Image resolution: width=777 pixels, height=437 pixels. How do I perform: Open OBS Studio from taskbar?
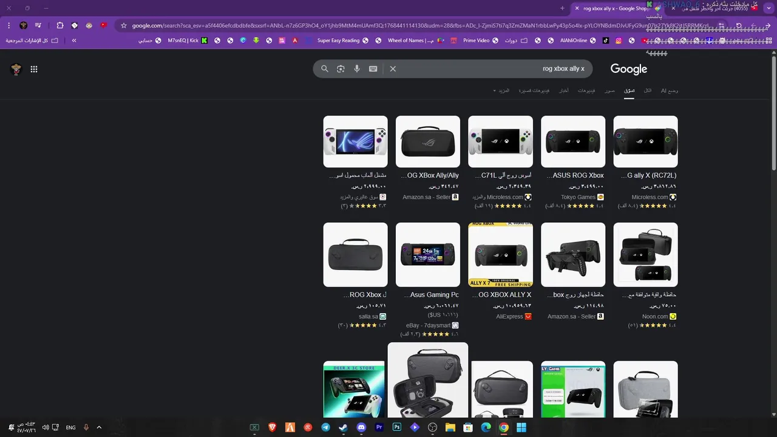[x=433, y=427]
